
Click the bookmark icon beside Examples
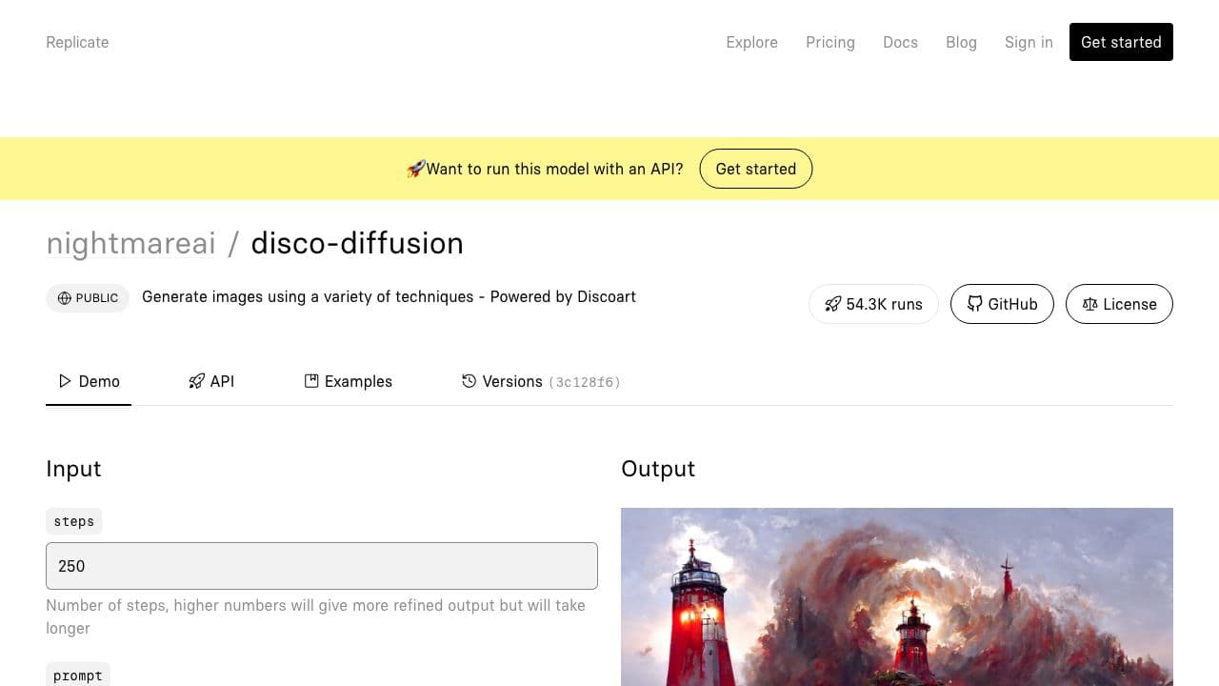tap(311, 380)
